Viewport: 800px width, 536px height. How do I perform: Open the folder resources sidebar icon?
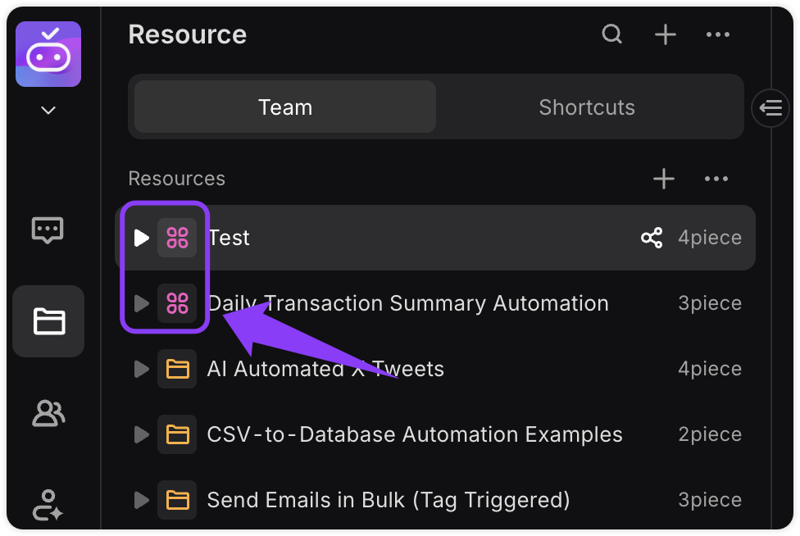[x=48, y=321]
